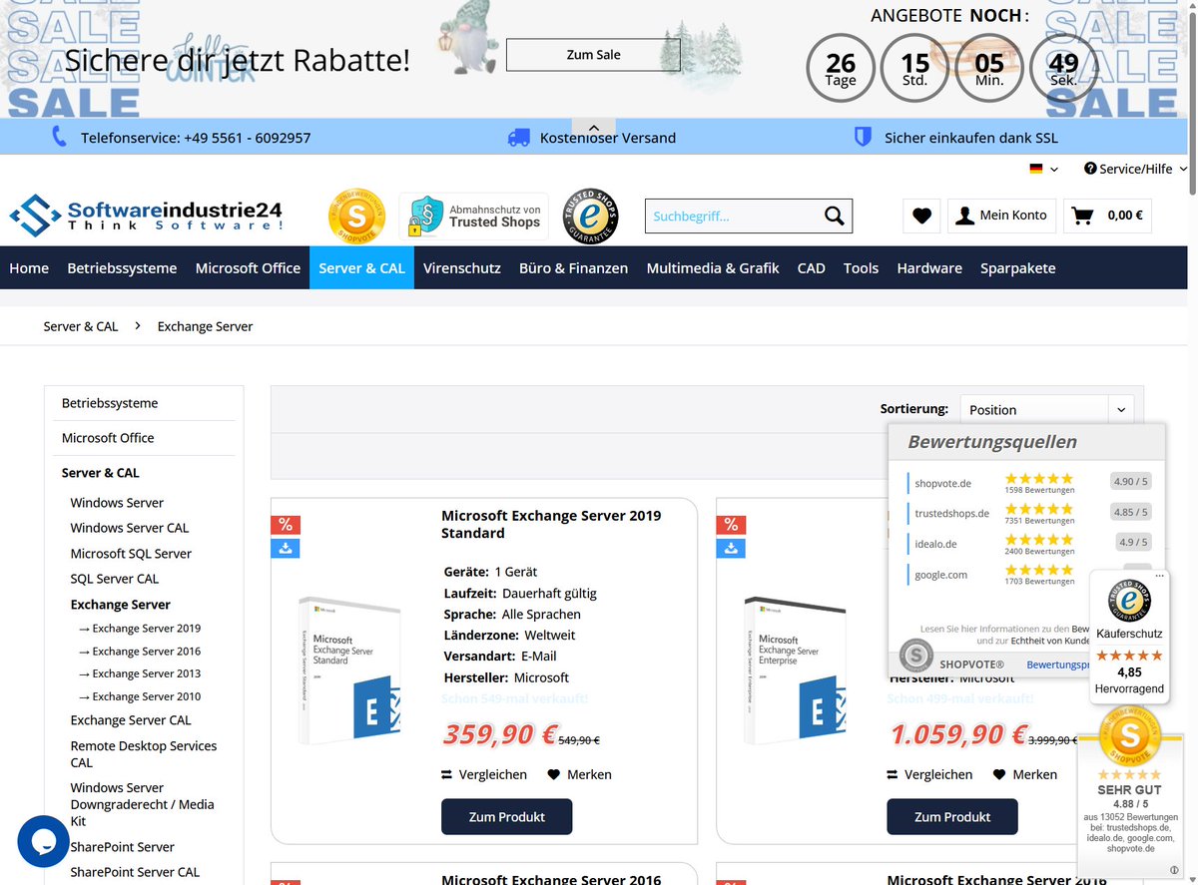Click Vergleichen under the 359,90 € product
The image size is (1198, 885).
tap(484, 774)
